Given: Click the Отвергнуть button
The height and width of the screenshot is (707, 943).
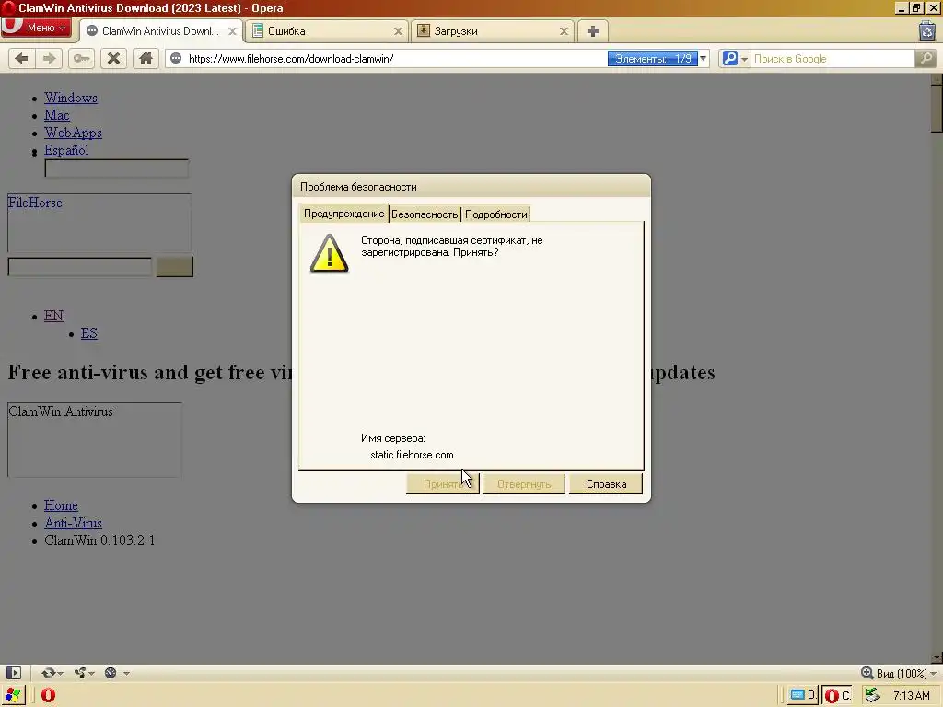Looking at the screenshot, I should [x=524, y=484].
